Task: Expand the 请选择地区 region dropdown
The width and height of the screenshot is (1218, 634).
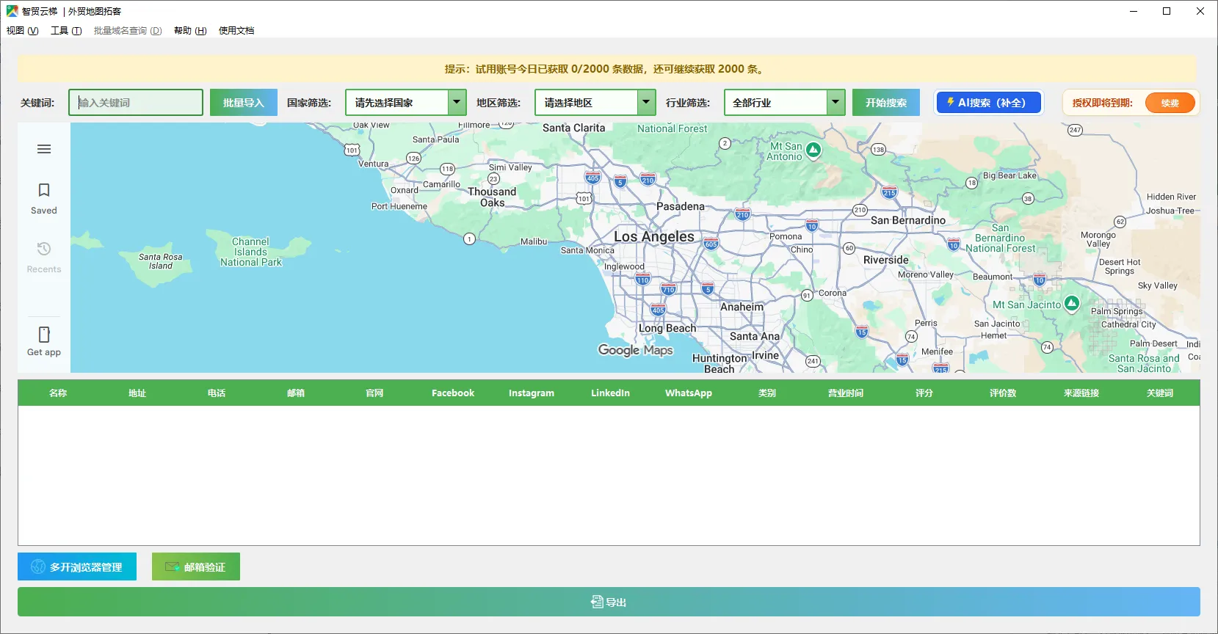Action: [646, 102]
